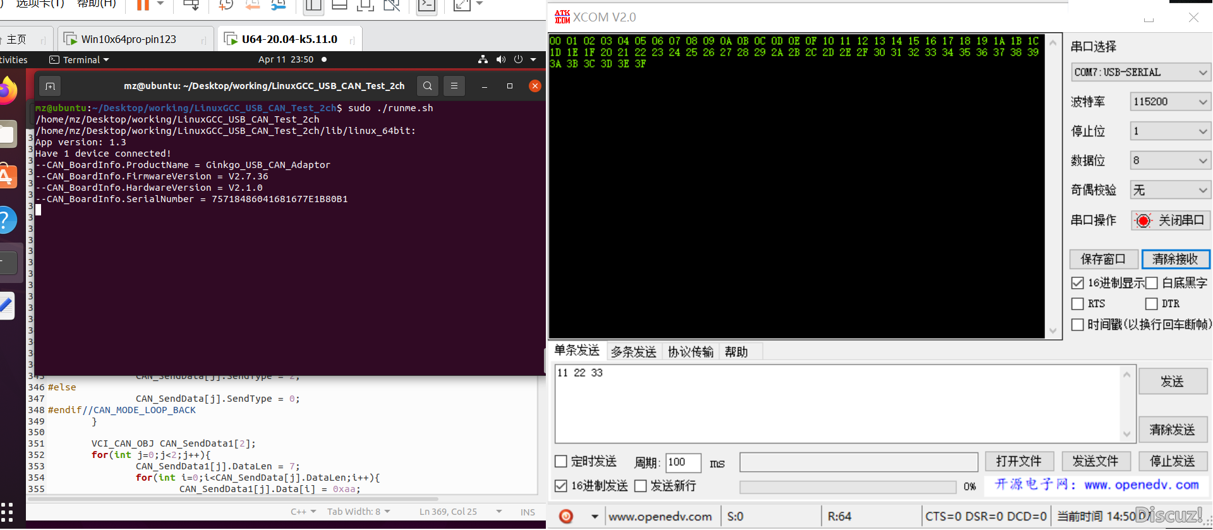This screenshot has height=530, width=1213.
Task: Open the C++ language selector in editor status bar
Action: click(303, 512)
